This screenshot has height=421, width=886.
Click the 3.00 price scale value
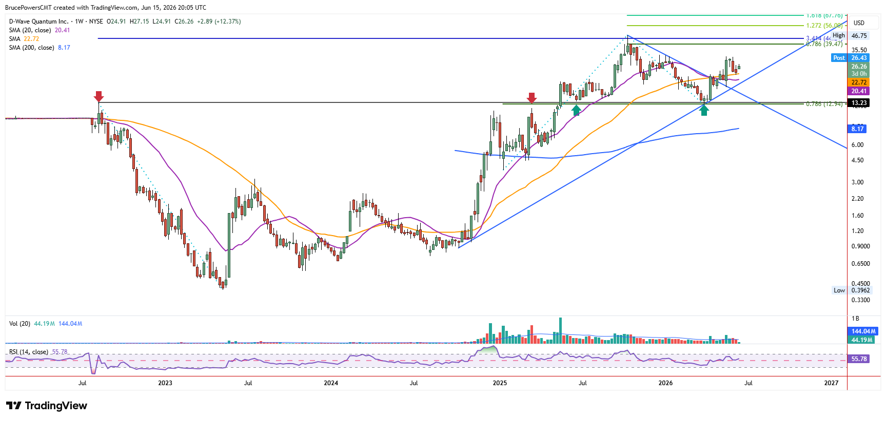click(x=858, y=182)
